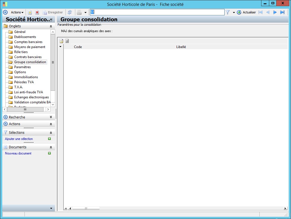Click the refresh arrows icon beside Enregistrer
This screenshot has width=291, height=219.
click(70, 12)
